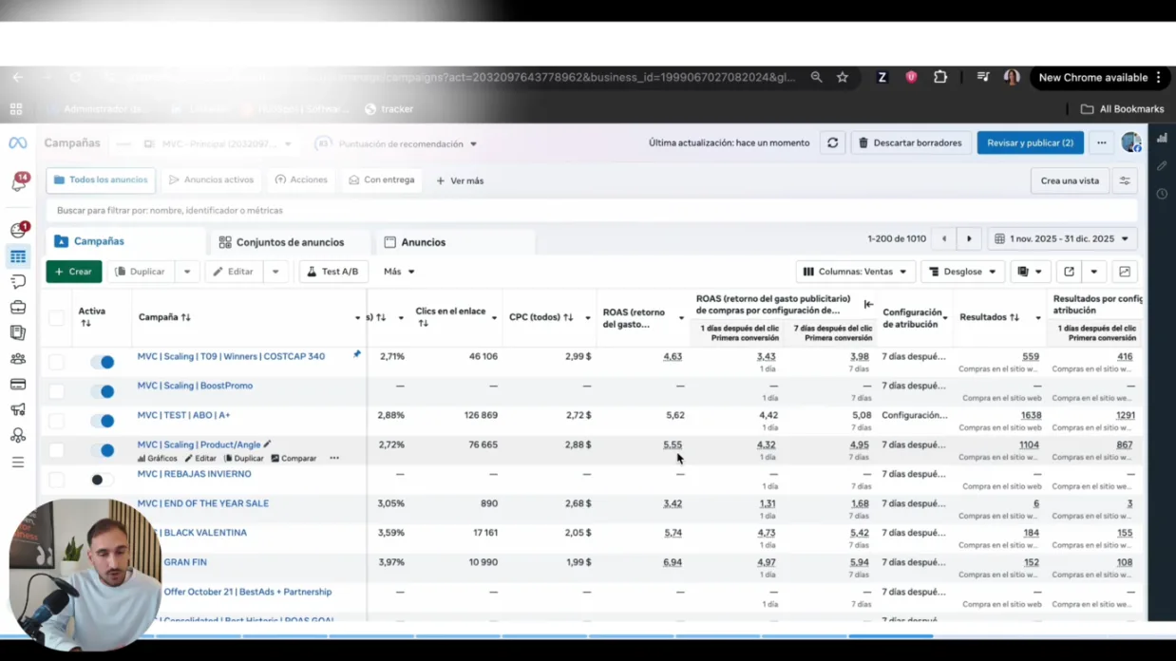Select the Todos los anuncios view

tap(102, 179)
